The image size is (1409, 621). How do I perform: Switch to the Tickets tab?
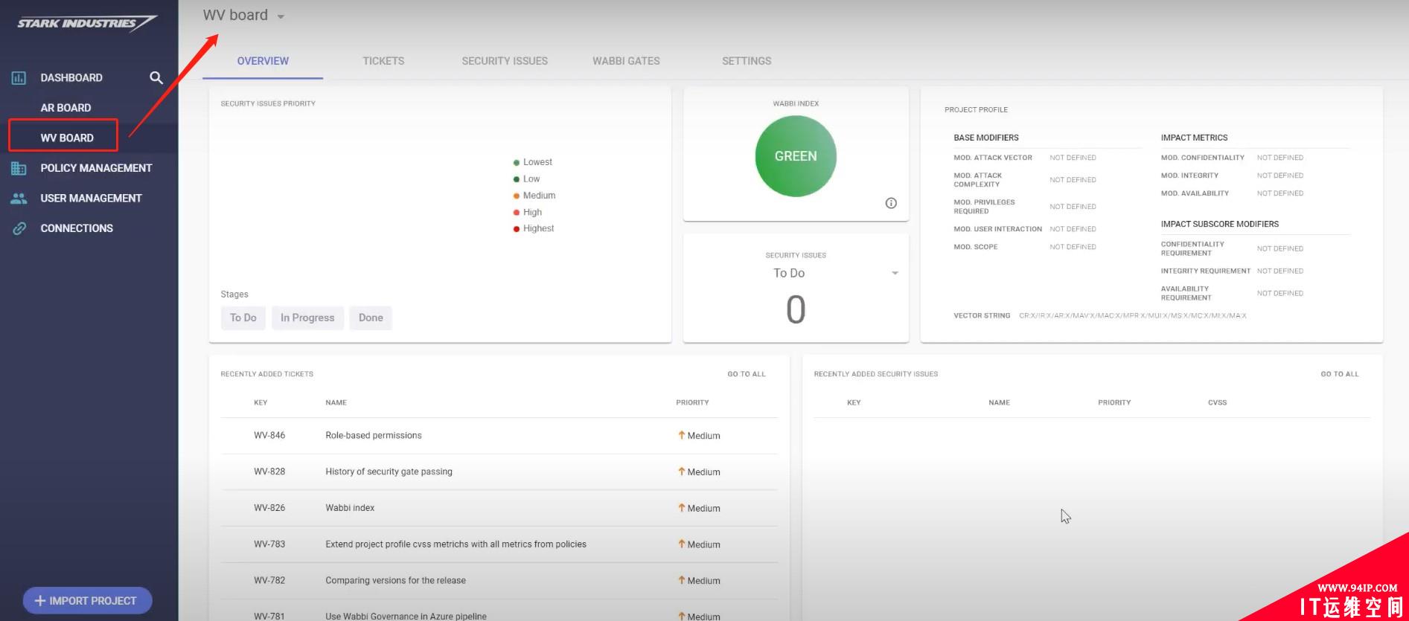point(383,61)
